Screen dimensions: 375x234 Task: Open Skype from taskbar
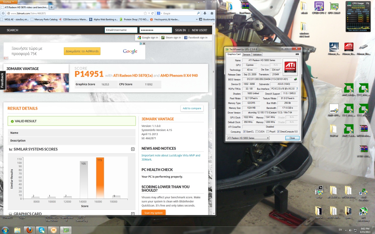[41, 230]
